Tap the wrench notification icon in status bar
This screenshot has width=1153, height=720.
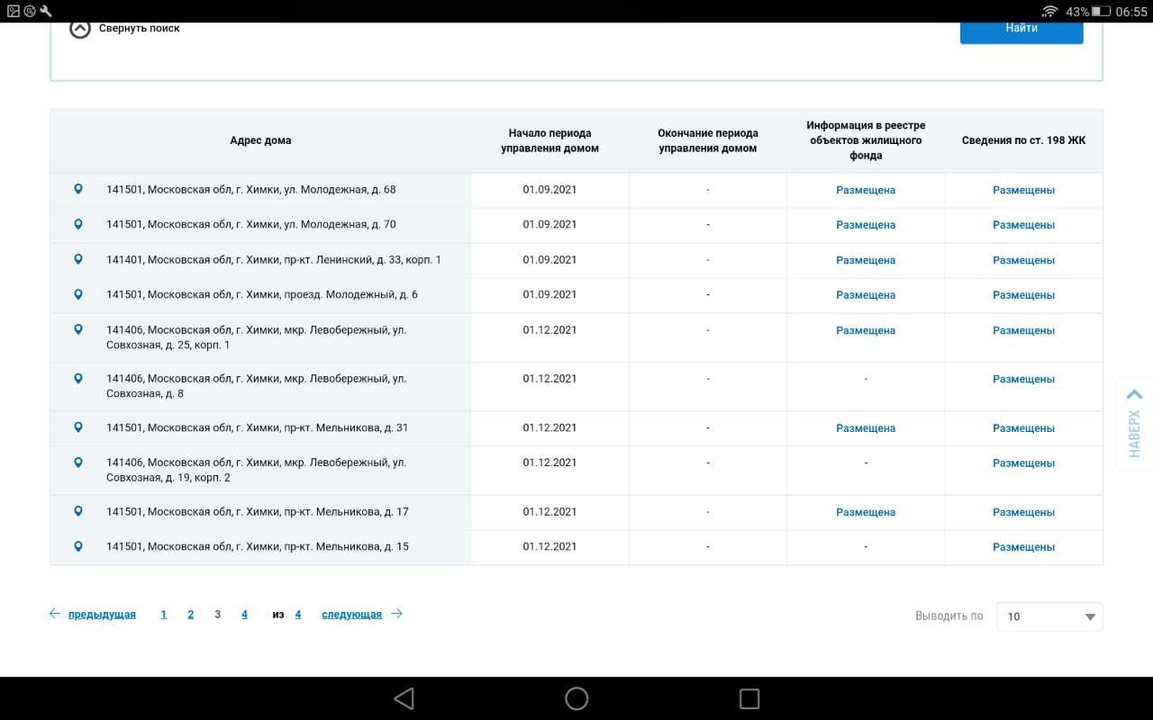[46, 12]
